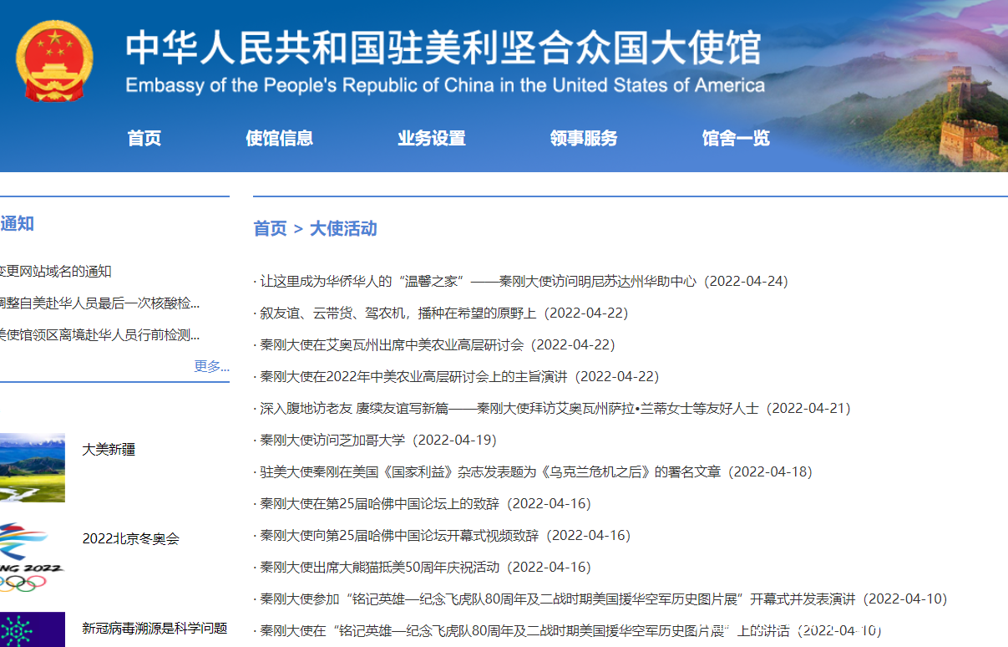
Task: Open article 深入腹地访老友 赓续友谊写新篇
Action: click(555, 409)
